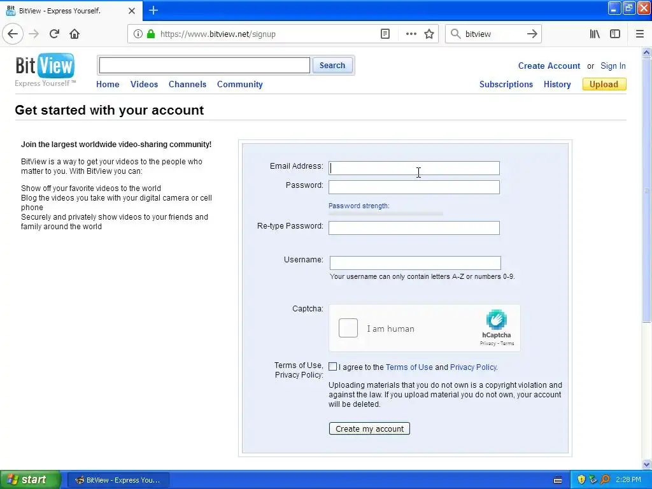652x489 pixels.
Task: Toggle reader view icon in address bar
Action: [385, 34]
